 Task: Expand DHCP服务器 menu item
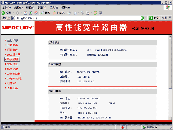pyautogui.click(x=14, y=55)
